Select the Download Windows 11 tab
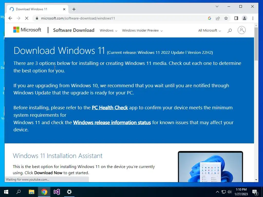 37,9
